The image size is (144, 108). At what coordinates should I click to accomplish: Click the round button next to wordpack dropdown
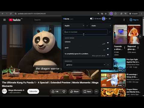click(108, 65)
